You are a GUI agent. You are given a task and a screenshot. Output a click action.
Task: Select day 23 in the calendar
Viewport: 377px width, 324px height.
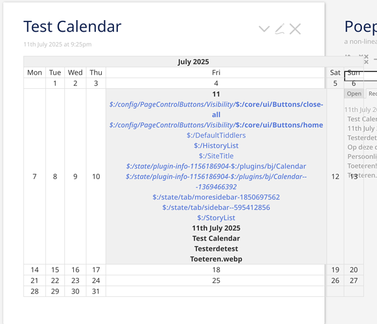(x=75, y=281)
